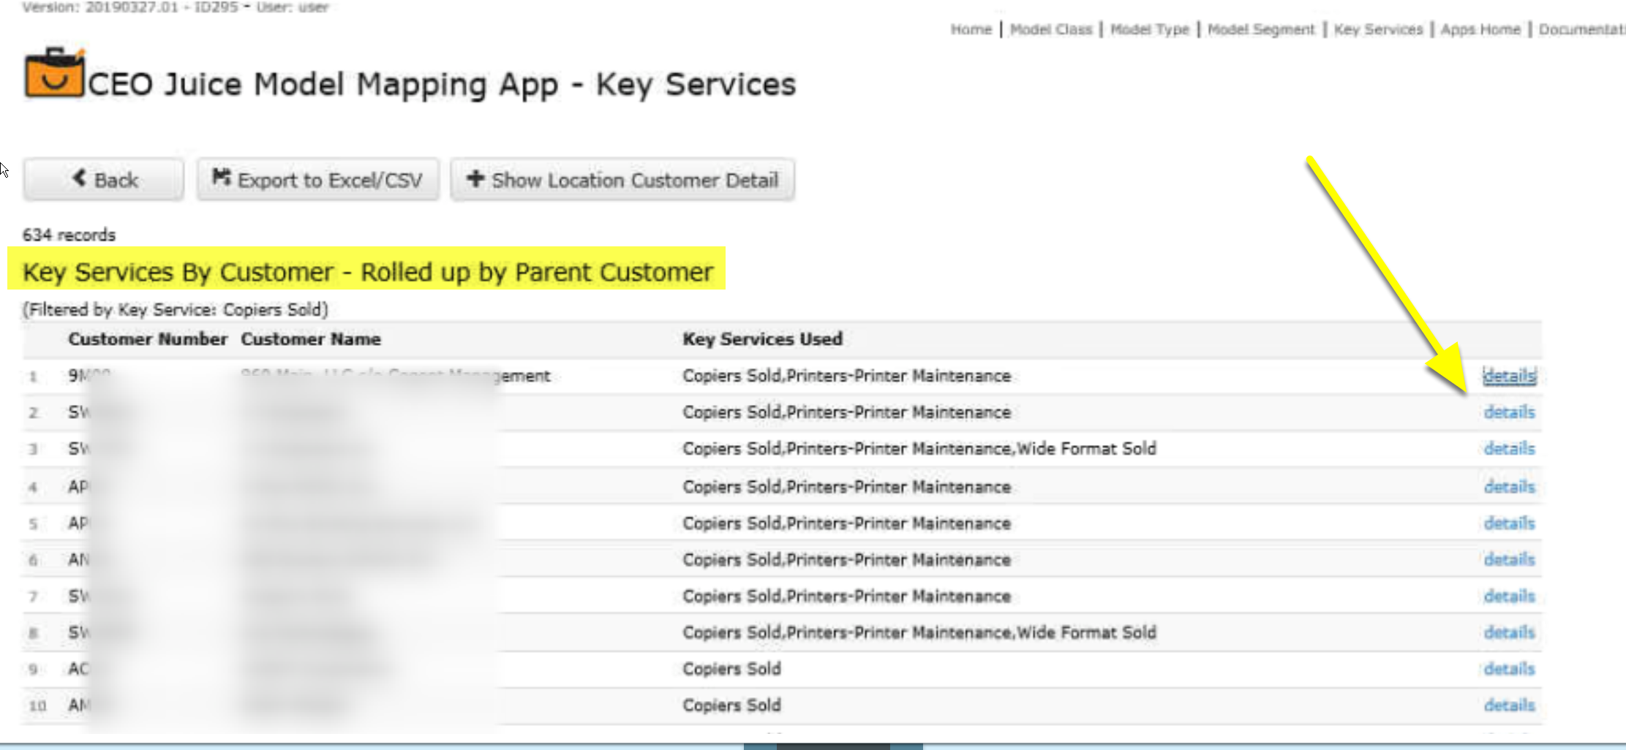Screen dimensions: 1626x750
Task: Click the Key Services Used column header
Action: pyautogui.click(x=762, y=339)
